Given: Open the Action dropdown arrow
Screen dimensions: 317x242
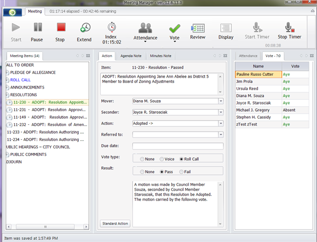Looking at the screenshot, I should [221, 123].
